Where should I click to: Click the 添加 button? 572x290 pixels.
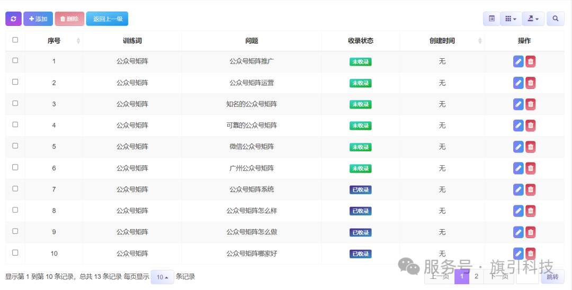click(38, 19)
